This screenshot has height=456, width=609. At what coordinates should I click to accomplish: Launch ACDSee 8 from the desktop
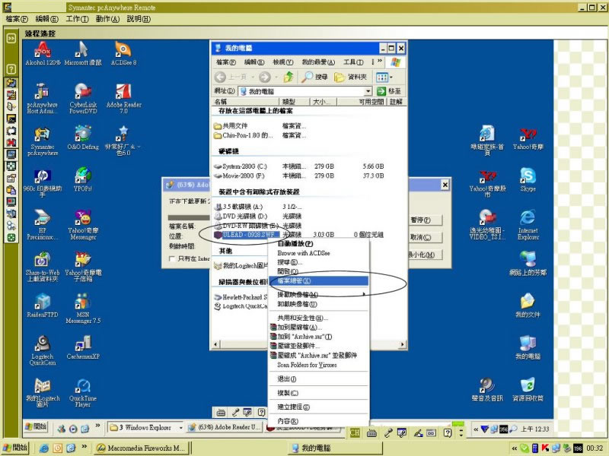(123, 53)
